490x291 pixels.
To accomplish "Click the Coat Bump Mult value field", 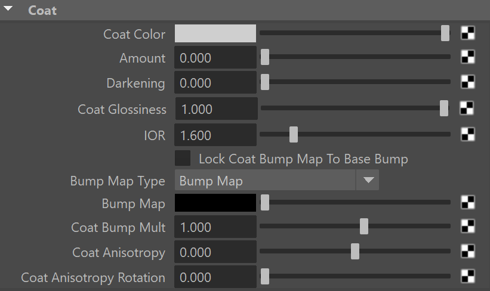I will [215, 227].
